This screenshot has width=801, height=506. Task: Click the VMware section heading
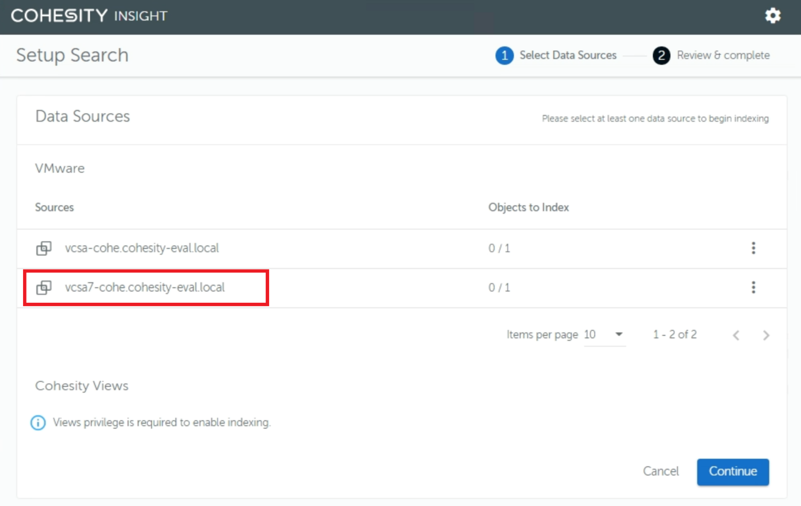pos(60,168)
